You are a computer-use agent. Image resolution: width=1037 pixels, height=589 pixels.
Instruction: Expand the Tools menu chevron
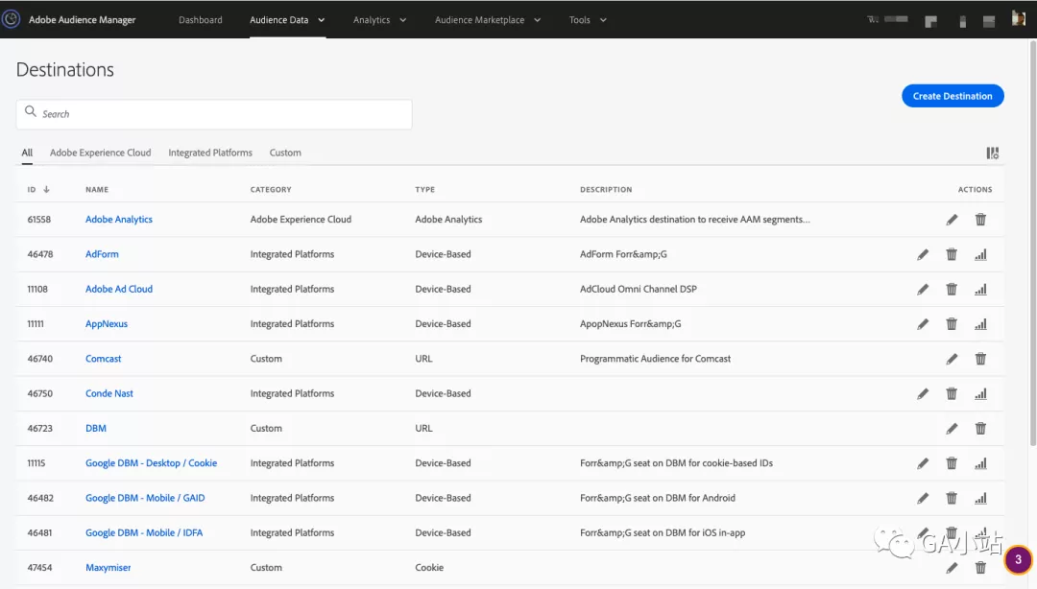click(x=603, y=20)
